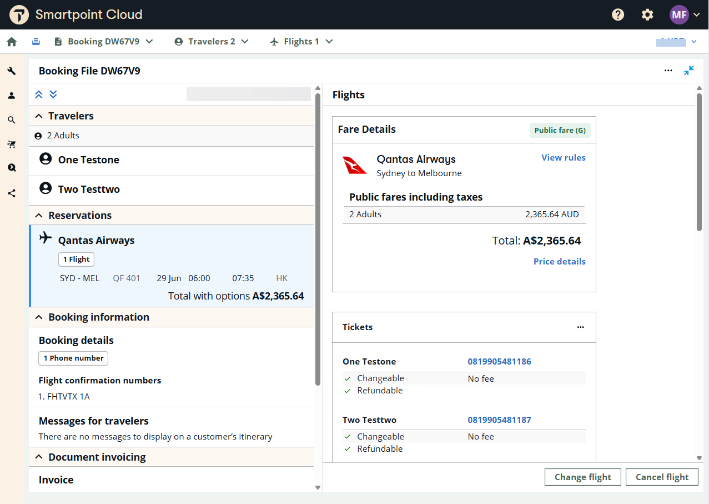Image resolution: width=709 pixels, height=504 pixels.
Task: Click the share icon in sidebar
Action: coord(12,193)
